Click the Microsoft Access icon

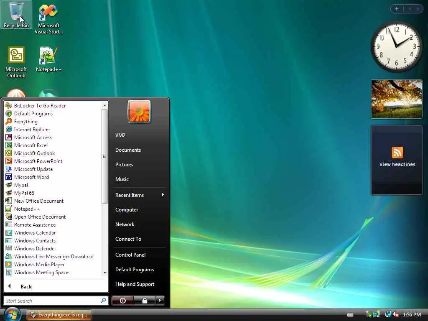pos(9,137)
